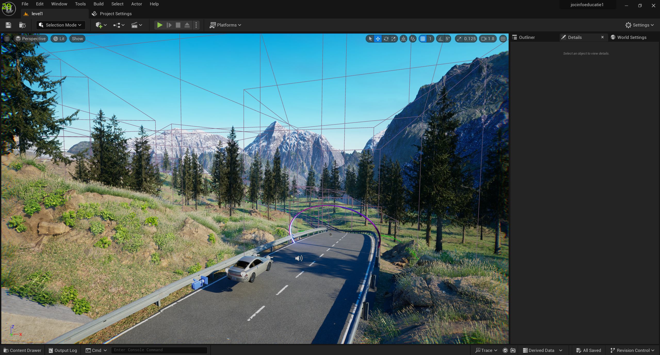The image size is (660, 355).
Task: Toggle rotation angle snapping
Action: 441,39
